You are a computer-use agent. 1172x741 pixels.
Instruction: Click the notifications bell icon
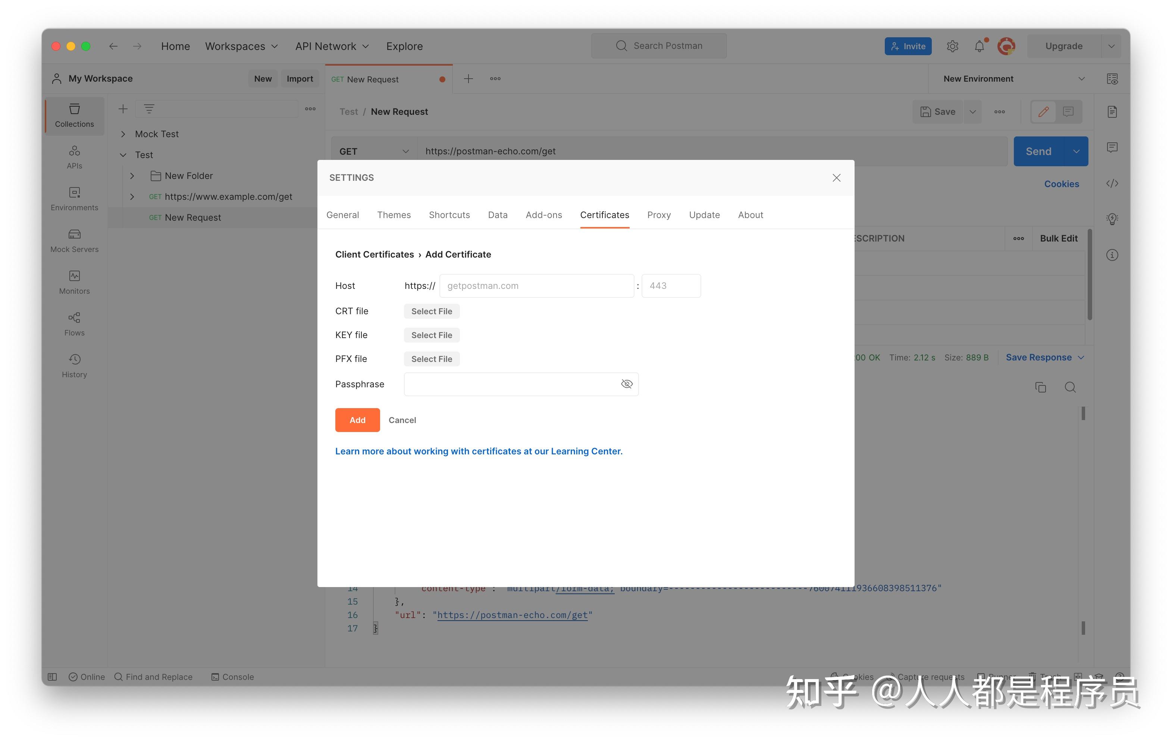click(x=979, y=46)
